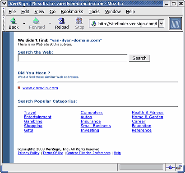Open the Bookmarks menu
Viewport: 185px width, 173px height.
(72, 12)
